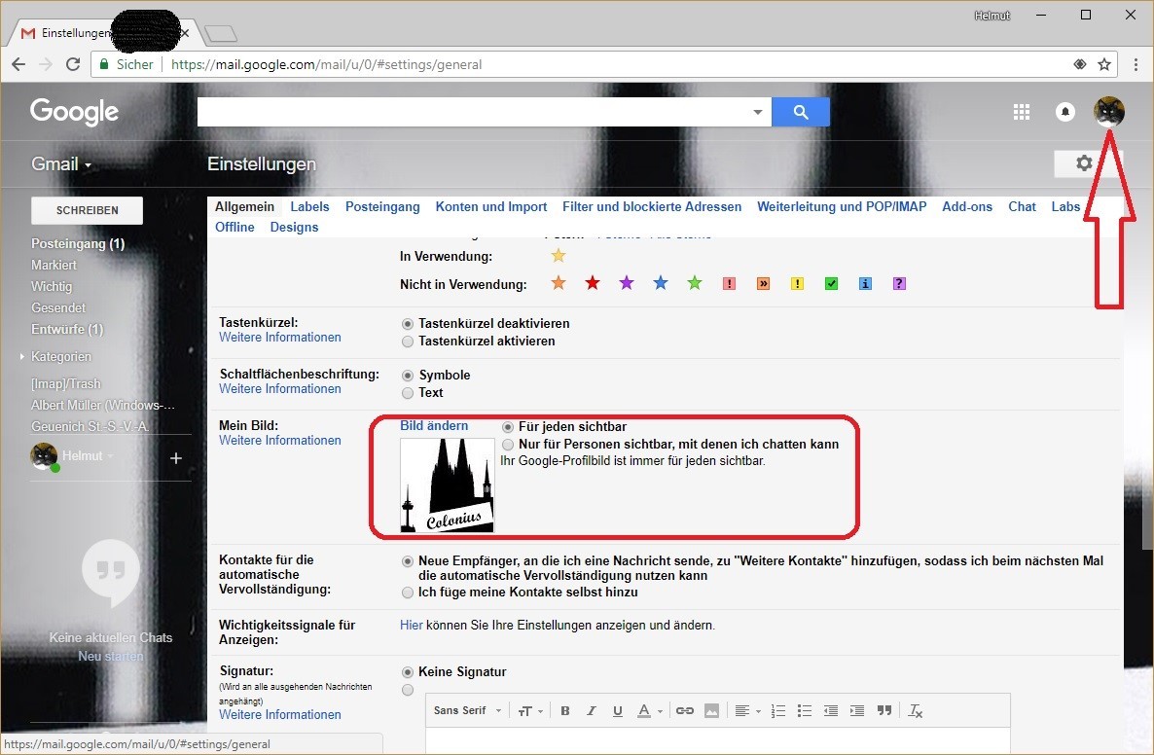Pick the yellow exclamation mark icon
This screenshot has height=755, width=1154.
tap(797, 284)
